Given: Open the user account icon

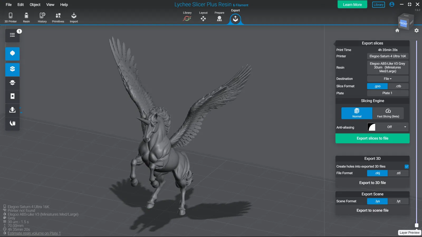Looking at the screenshot, I should click(392, 4).
